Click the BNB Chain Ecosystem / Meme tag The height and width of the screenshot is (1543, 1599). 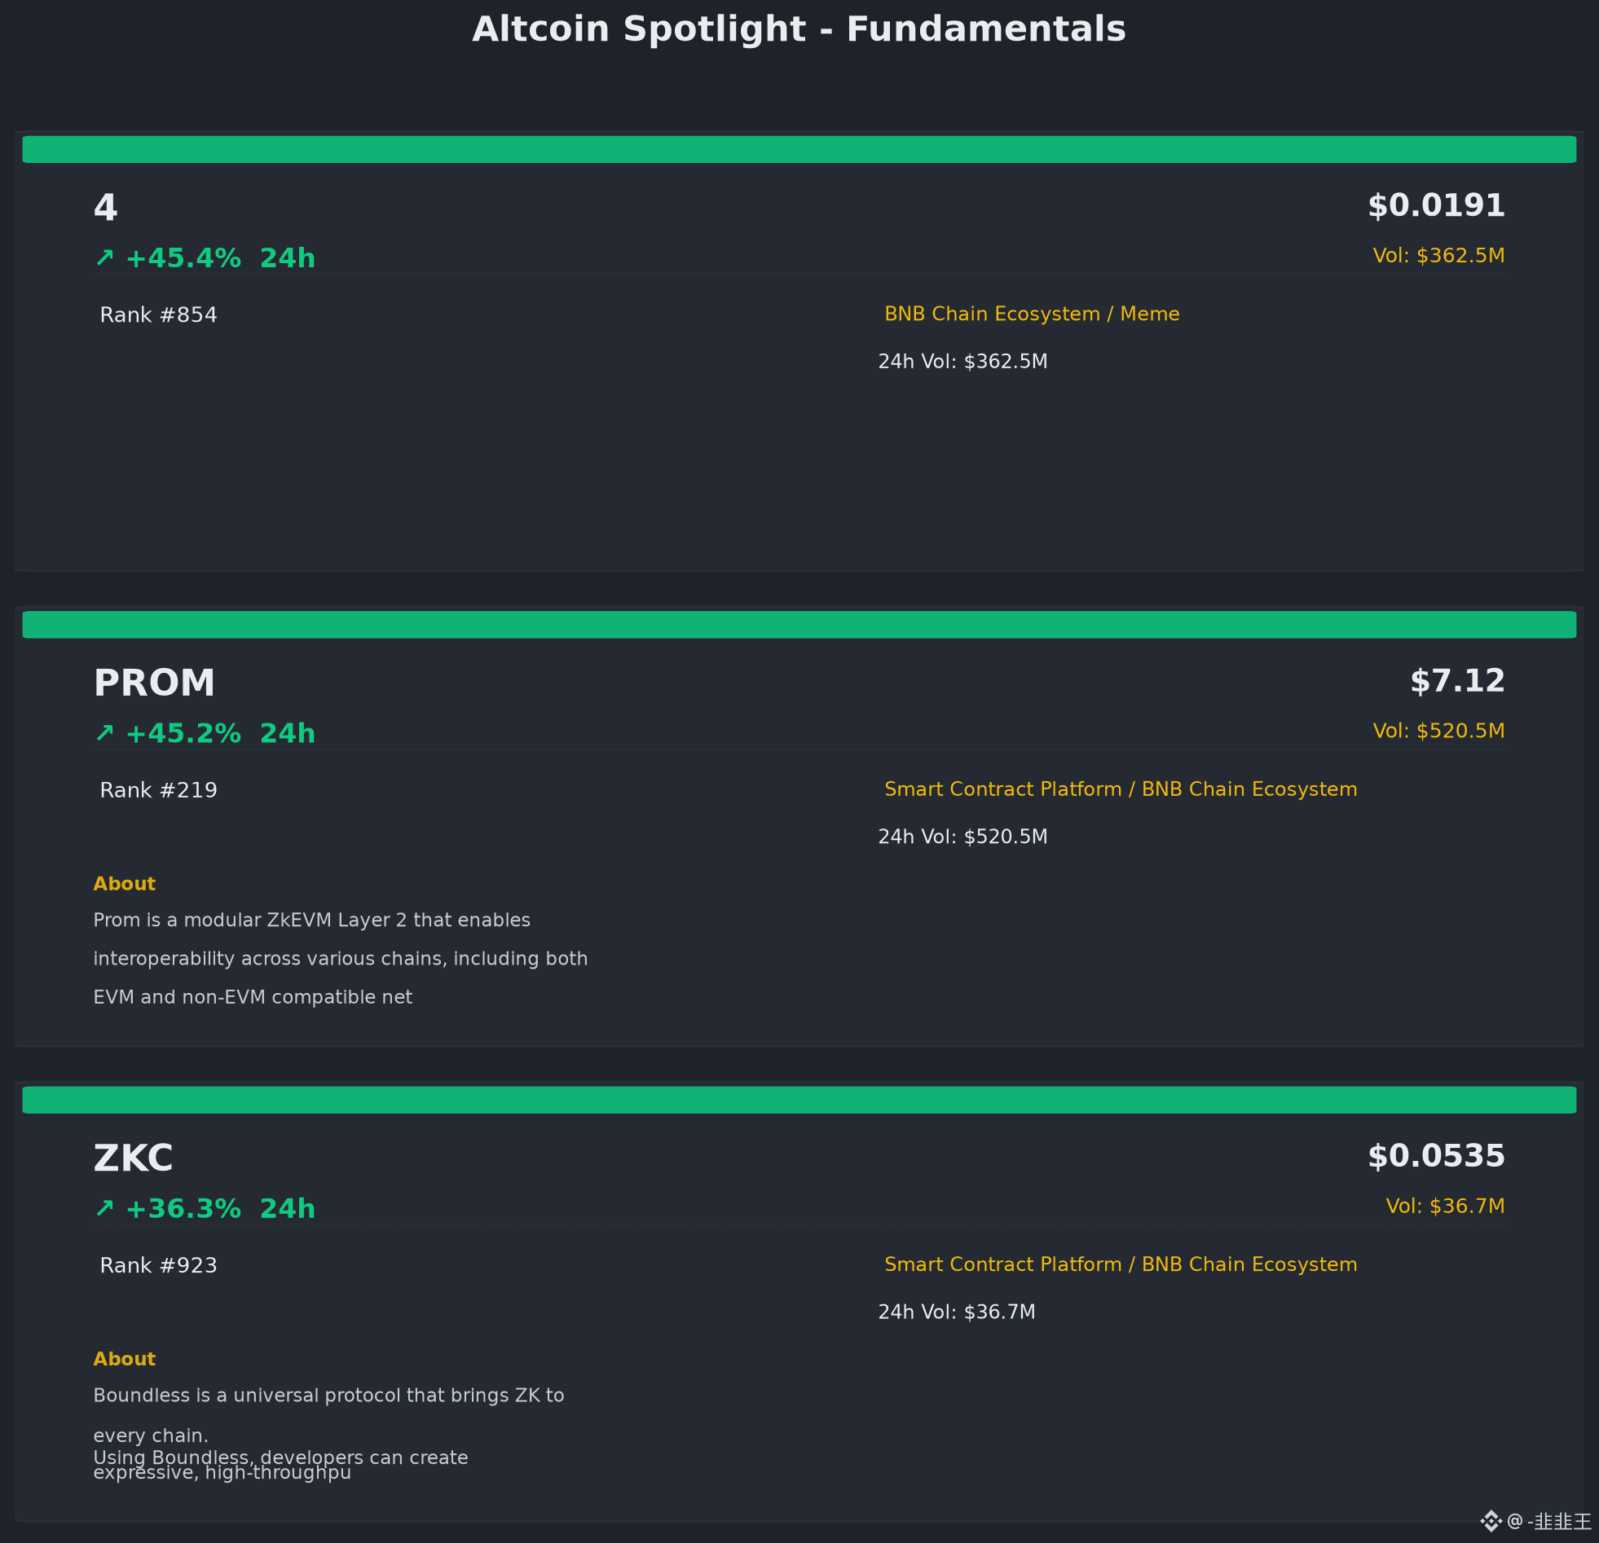click(1032, 314)
